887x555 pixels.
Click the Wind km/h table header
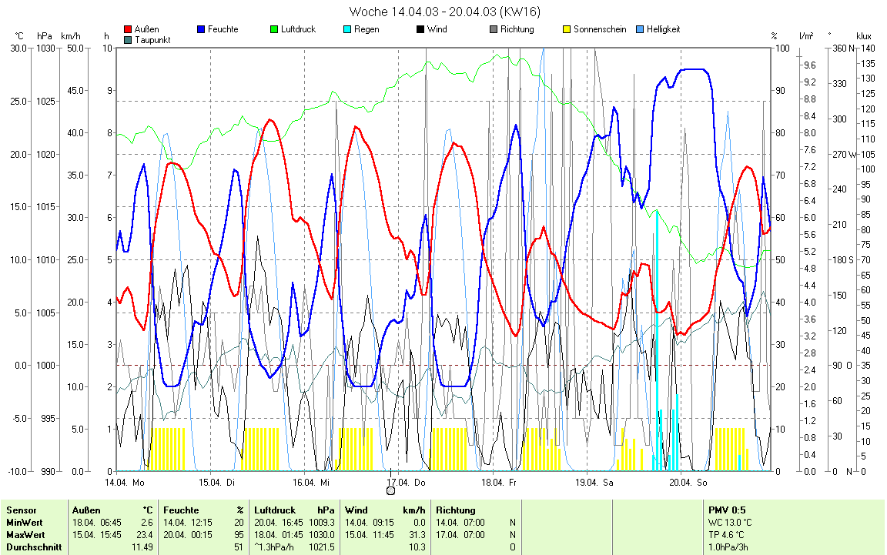pyautogui.click(x=385, y=510)
